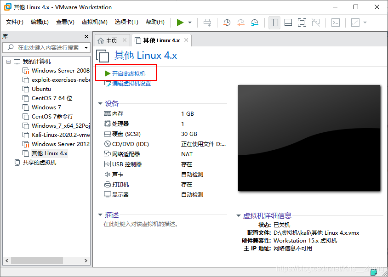Select Windows 7 VM in library

[x=41, y=107]
